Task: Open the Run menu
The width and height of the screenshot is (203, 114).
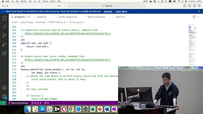Action: 39,1
